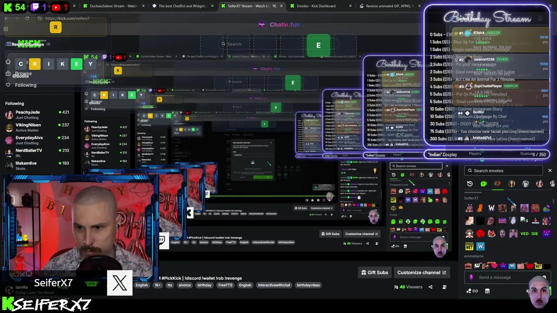
Task: Pick the watermelon emote
Action: 491,234
